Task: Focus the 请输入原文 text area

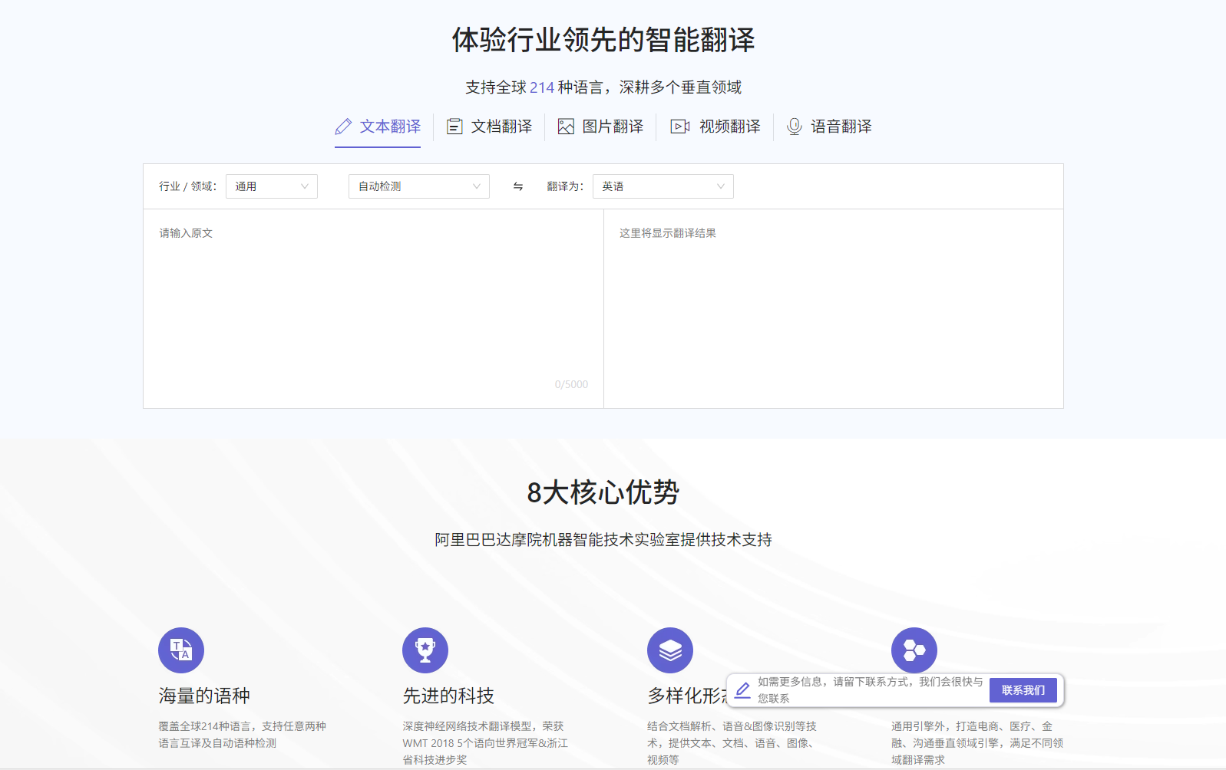Action: click(373, 308)
